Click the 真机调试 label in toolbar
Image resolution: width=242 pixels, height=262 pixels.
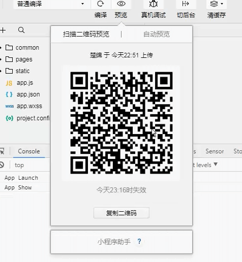pos(154,15)
